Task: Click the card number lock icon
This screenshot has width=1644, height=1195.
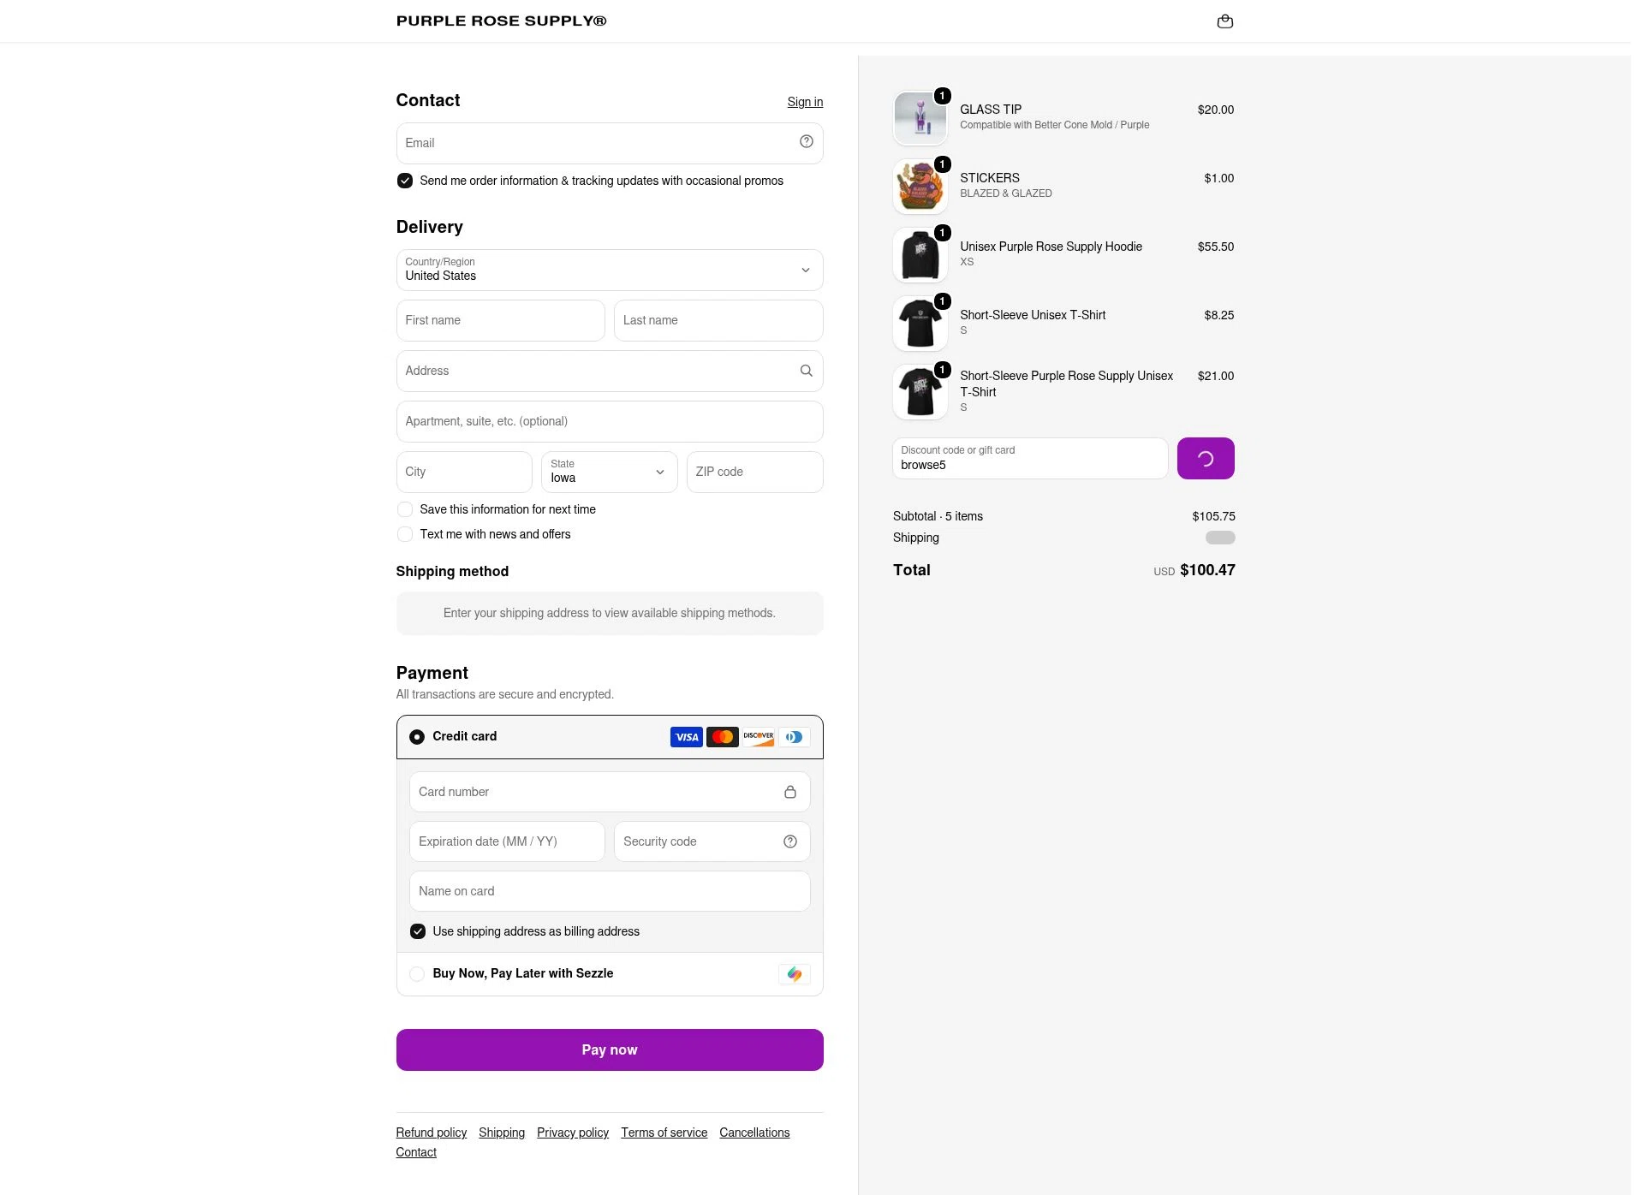Action: [x=789, y=792]
